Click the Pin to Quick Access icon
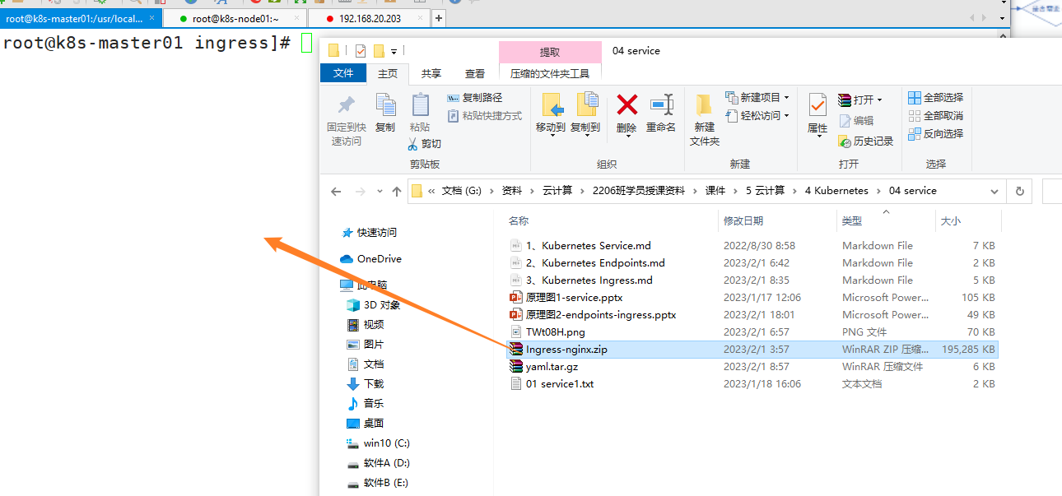The image size is (1062, 496). point(346,105)
